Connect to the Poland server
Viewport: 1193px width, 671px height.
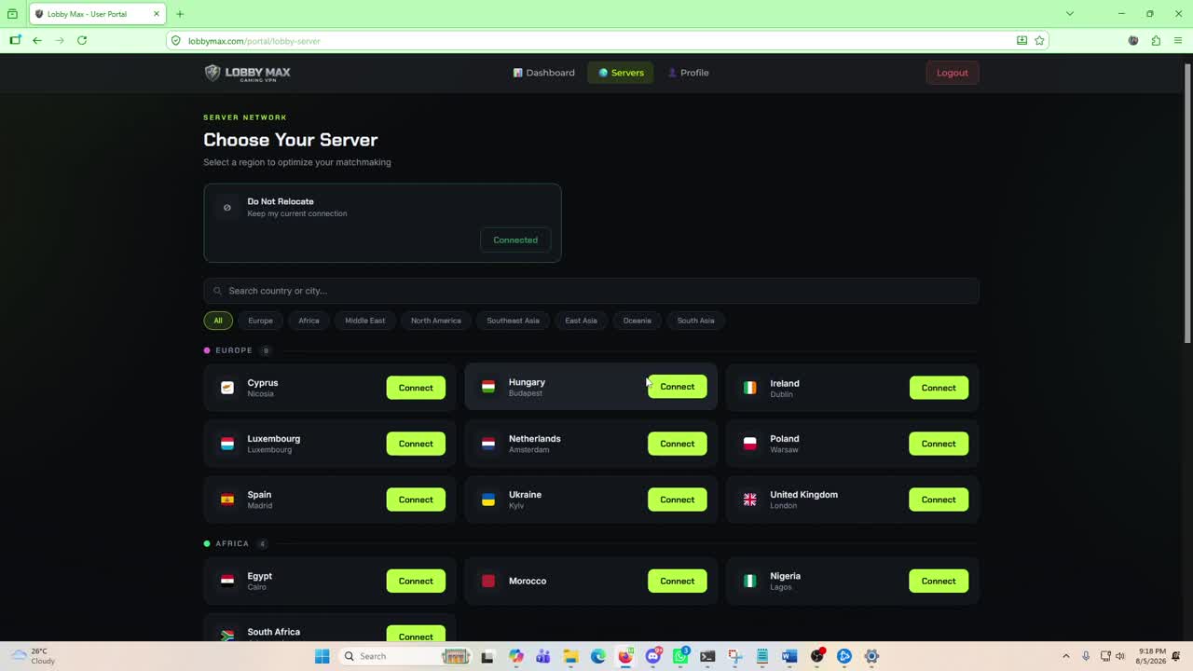point(939,444)
